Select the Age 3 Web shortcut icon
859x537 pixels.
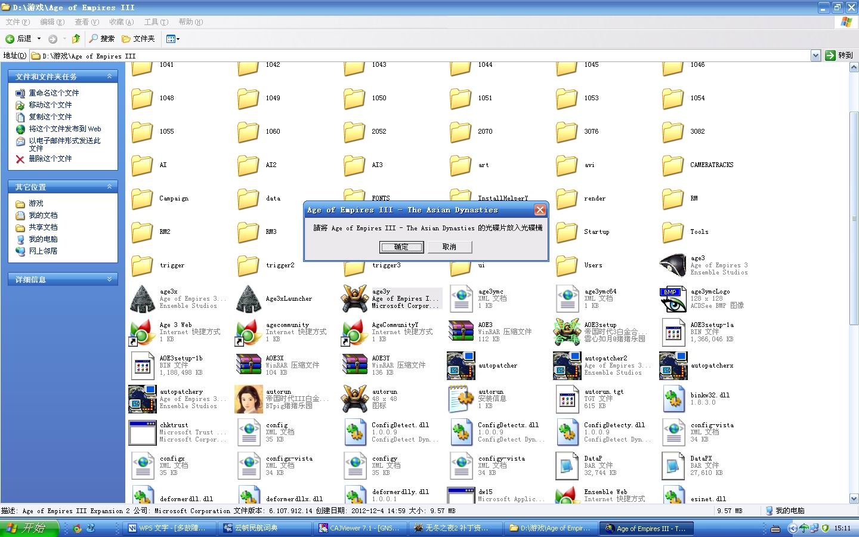pyautogui.click(x=143, y=332)
